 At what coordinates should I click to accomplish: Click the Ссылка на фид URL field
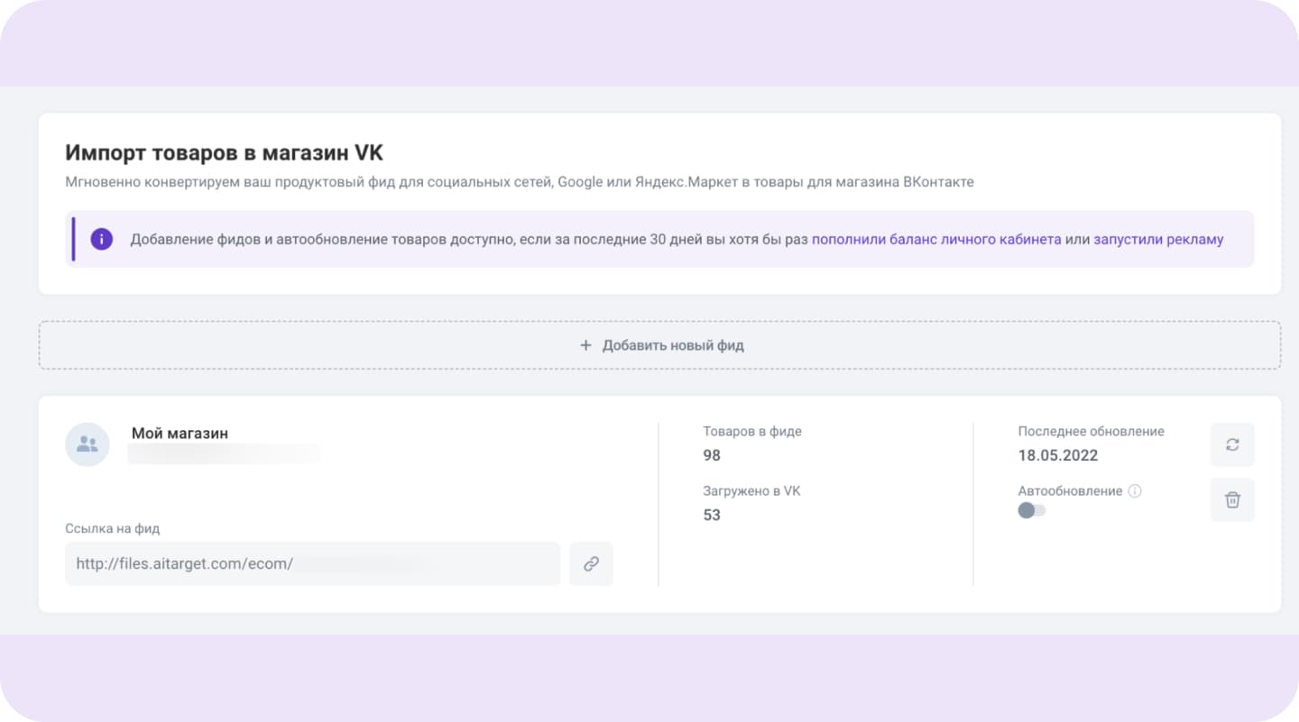(x=312, y=563)
